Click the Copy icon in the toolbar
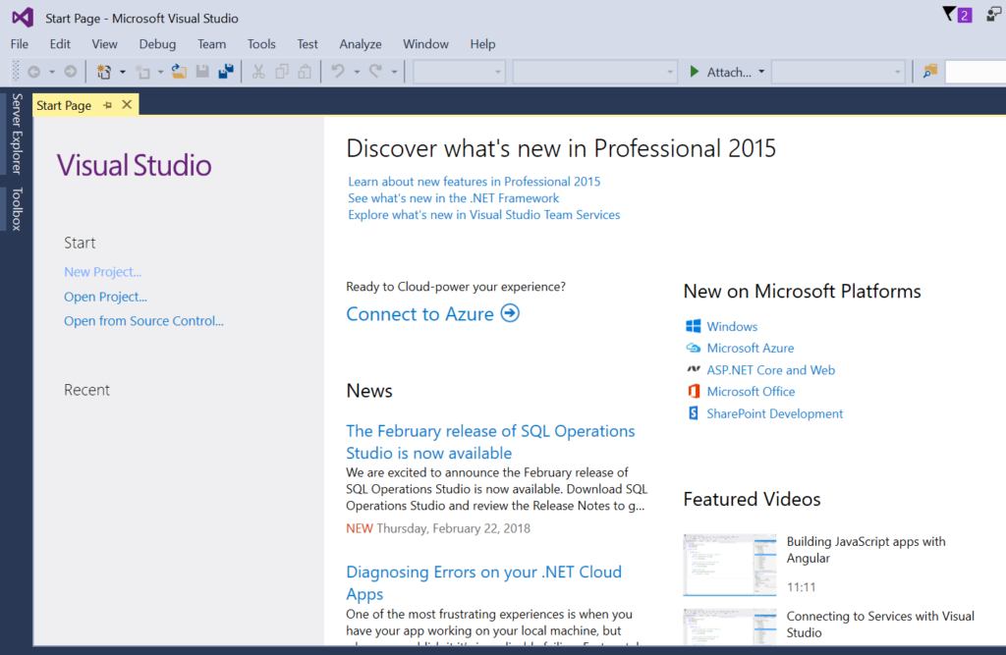 pos(282,72)
